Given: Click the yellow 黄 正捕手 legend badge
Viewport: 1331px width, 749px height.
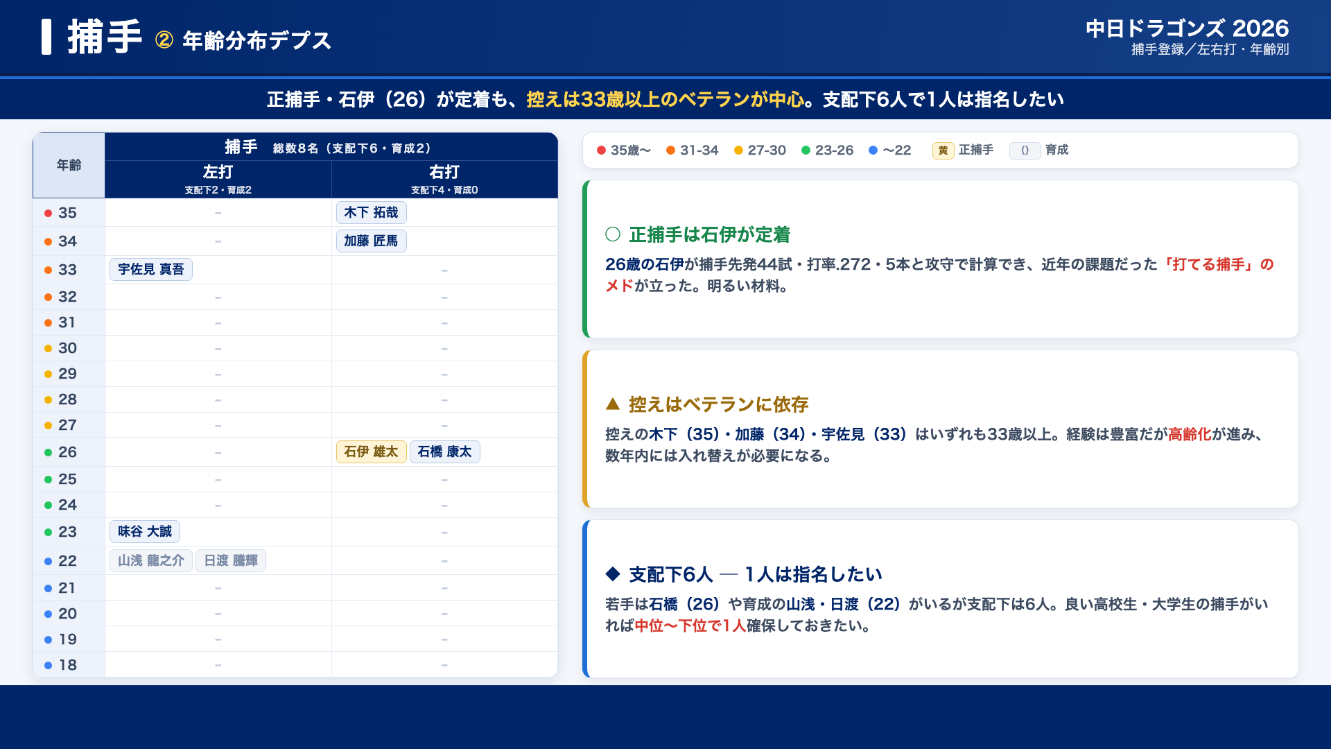Looking at the screenshot, I should pyautogui.click(x=943, y=150).
